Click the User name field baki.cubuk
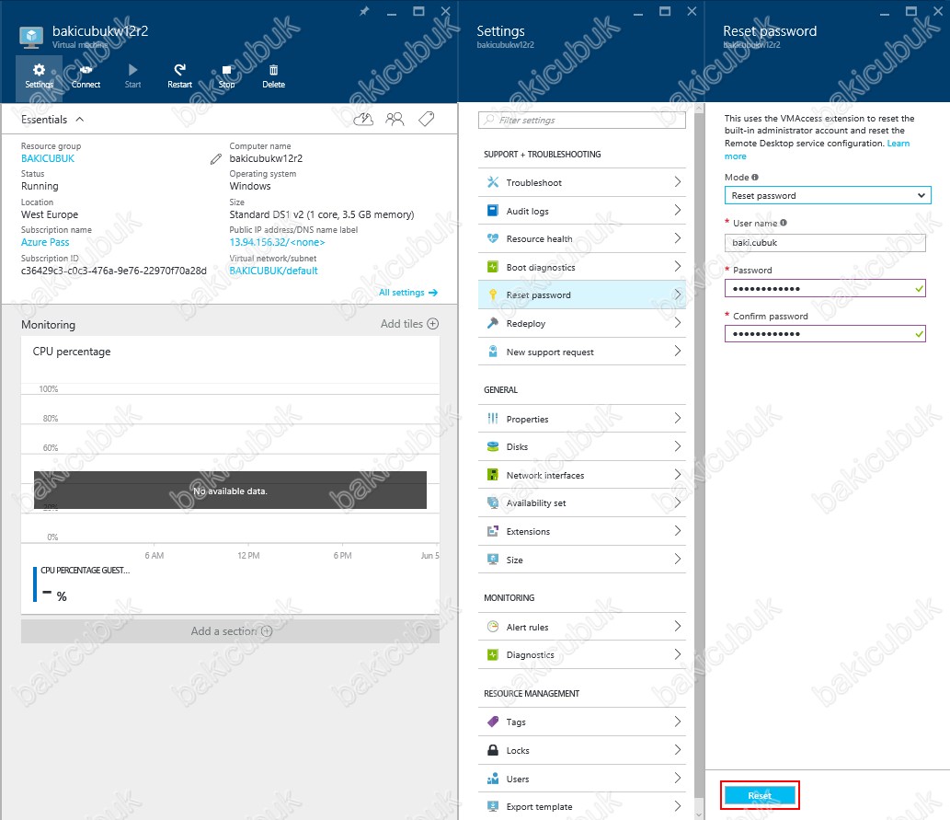Screen dimensions: 950x820 [x=825, y=243]
